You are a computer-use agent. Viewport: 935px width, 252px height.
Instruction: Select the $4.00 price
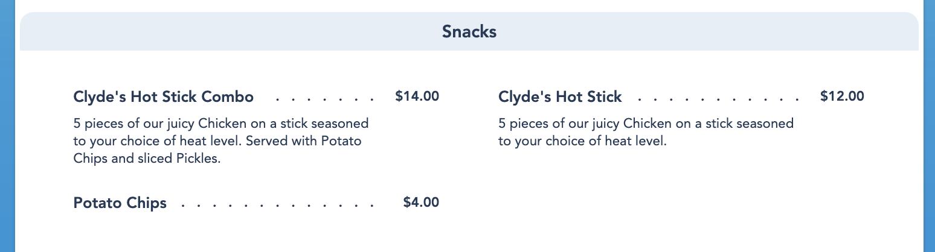pyautogui.click(x=421, y=203)
